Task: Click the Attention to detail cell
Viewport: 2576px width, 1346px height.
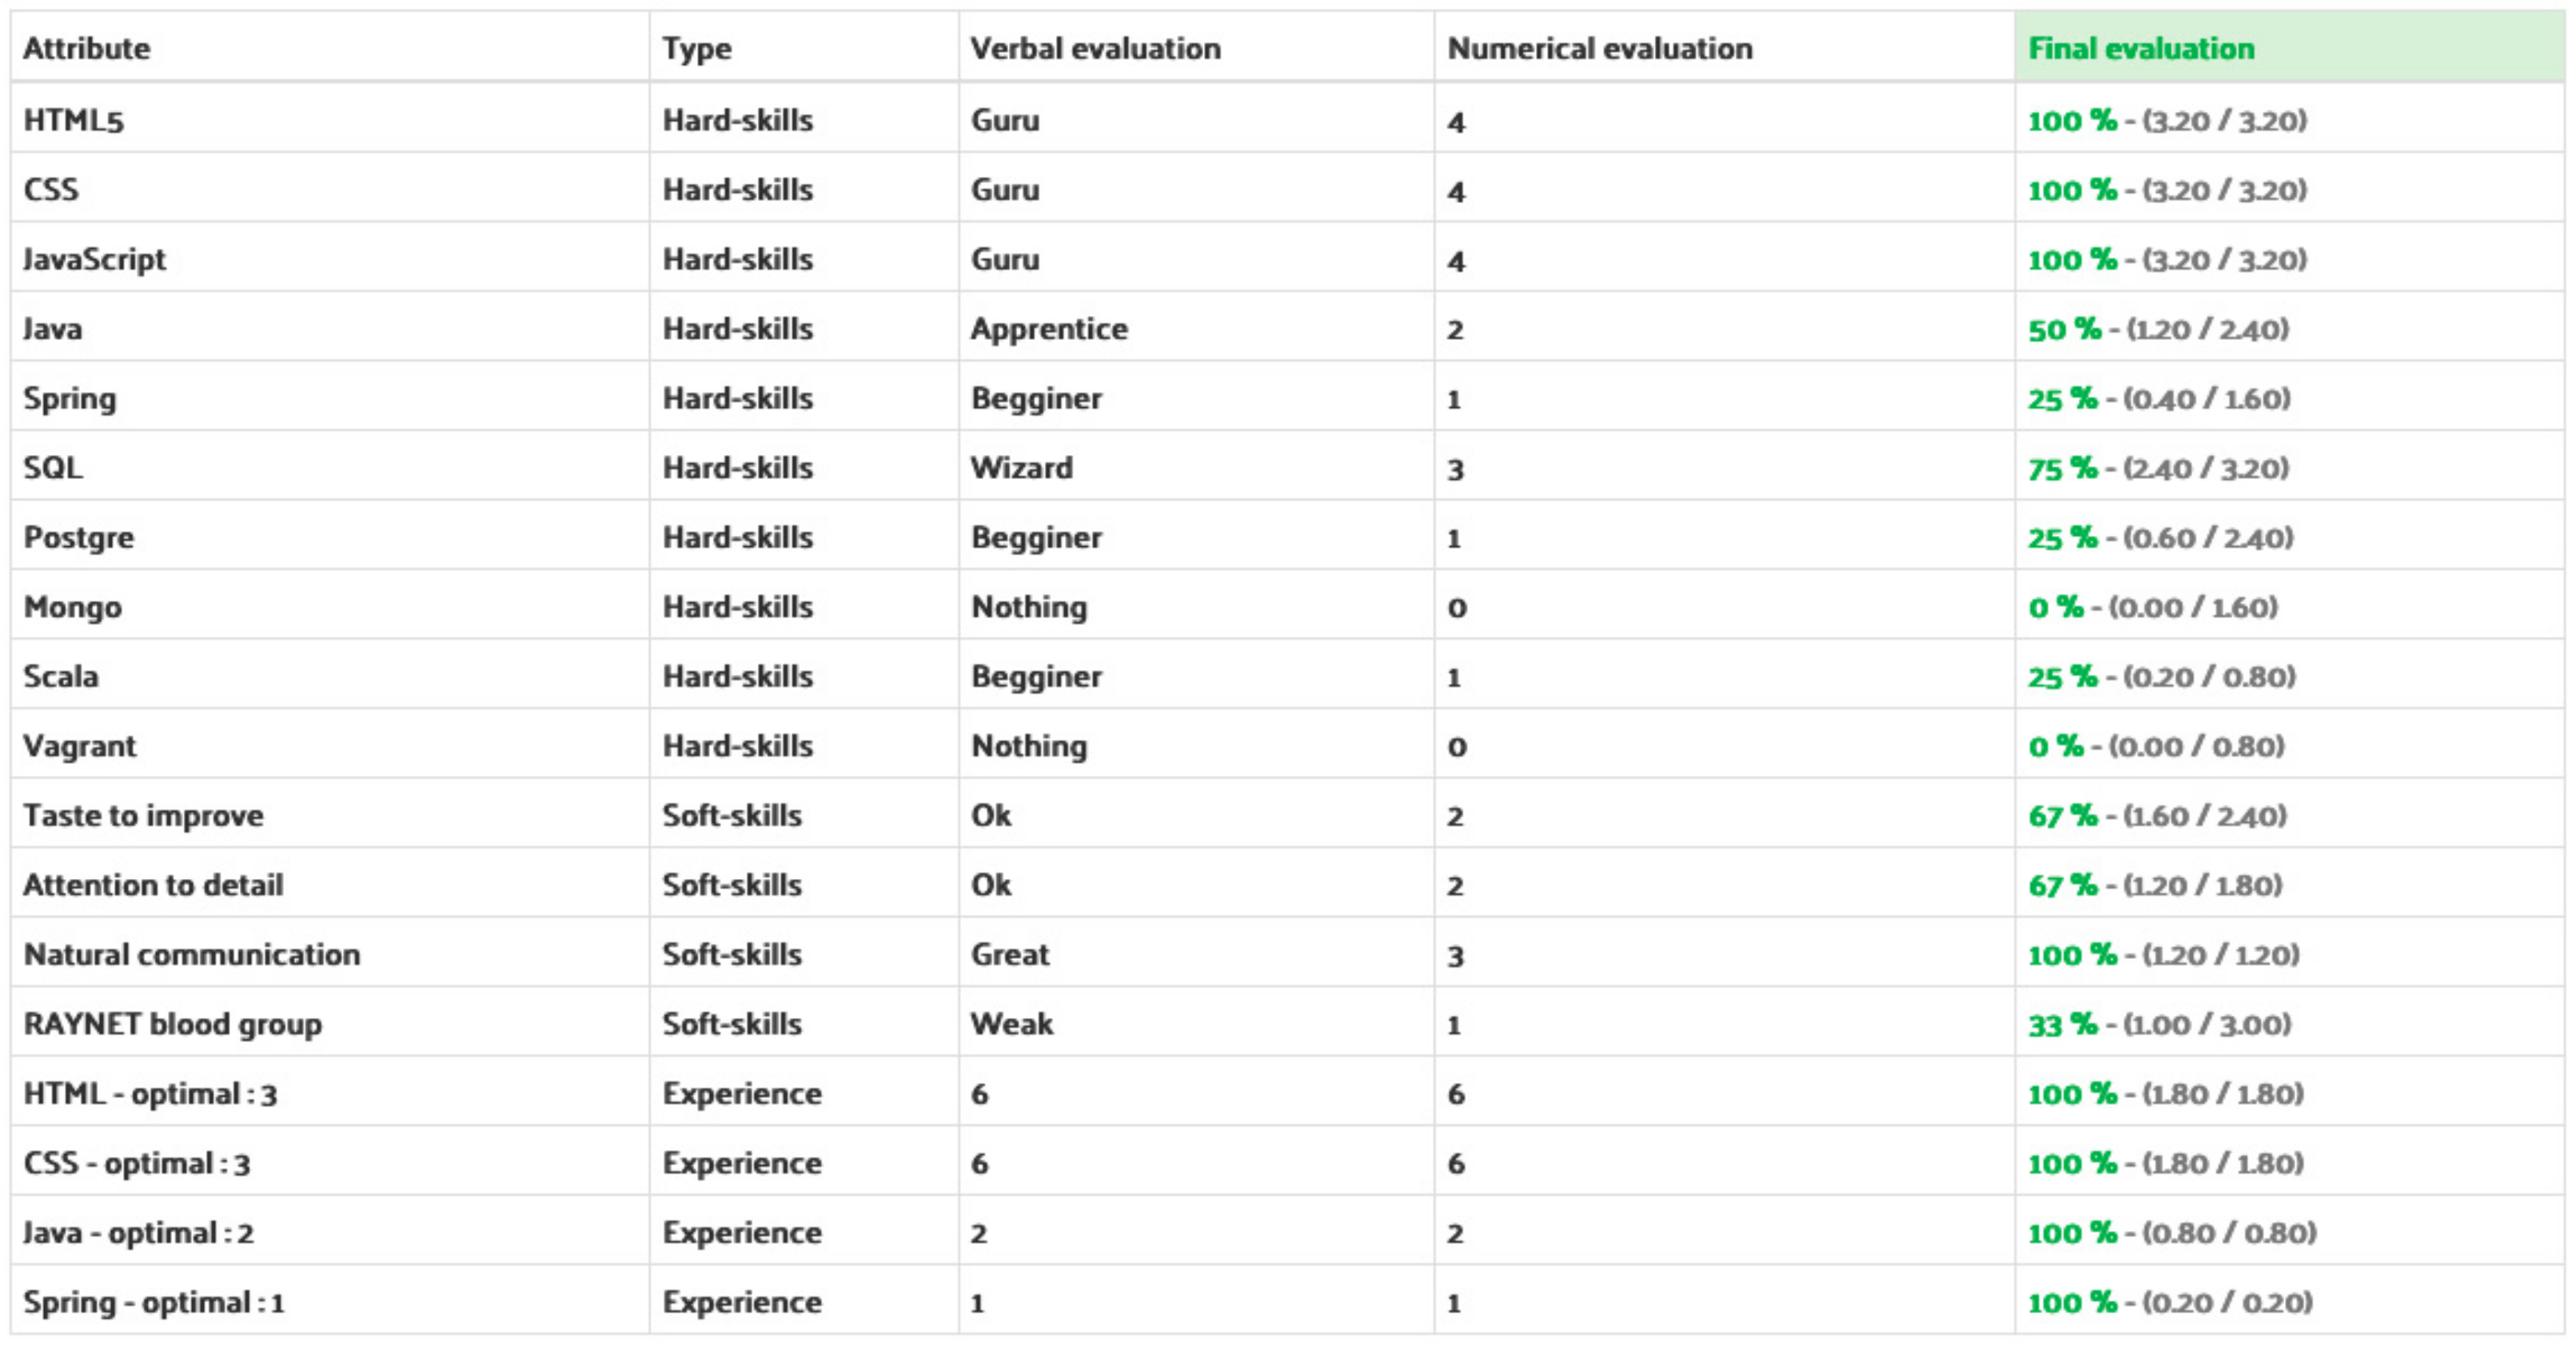Action: (x=153, y=885)
